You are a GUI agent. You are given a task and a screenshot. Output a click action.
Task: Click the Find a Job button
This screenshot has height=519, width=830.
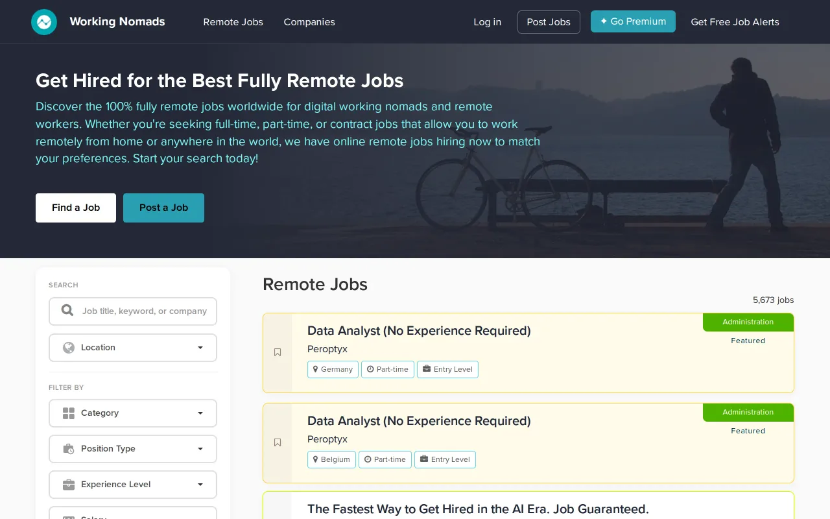(76, 208)
